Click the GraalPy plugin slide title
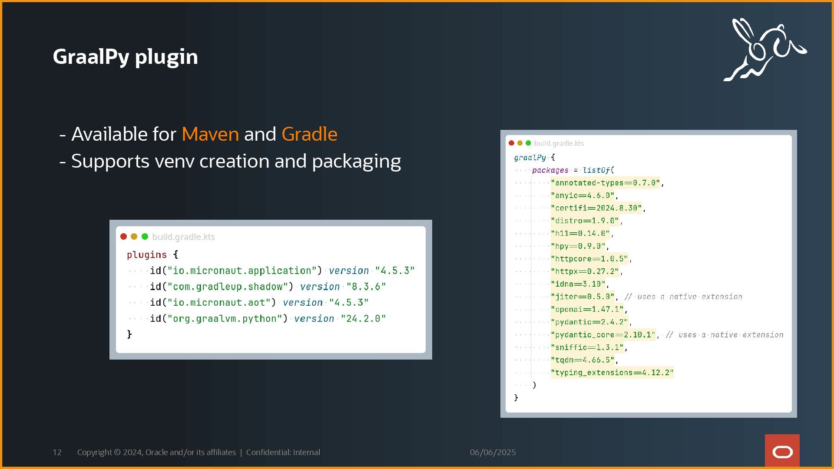 [x=125, y=57]
